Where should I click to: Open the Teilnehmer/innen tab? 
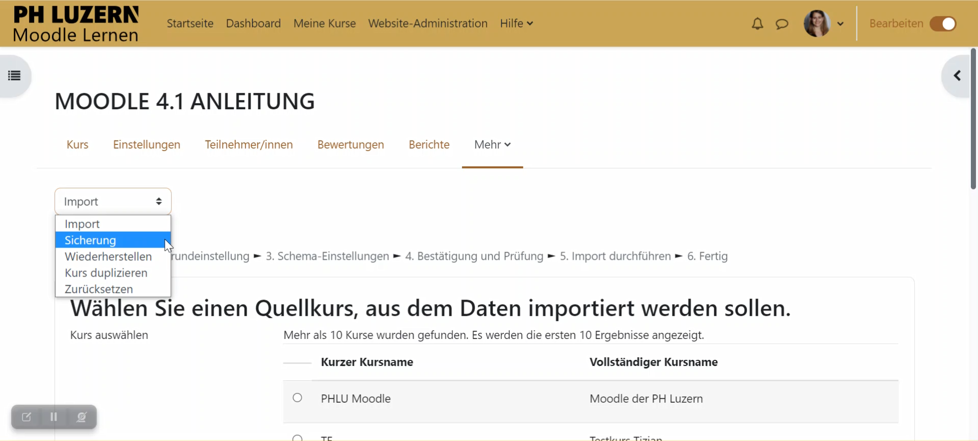(x=249, y=144)
